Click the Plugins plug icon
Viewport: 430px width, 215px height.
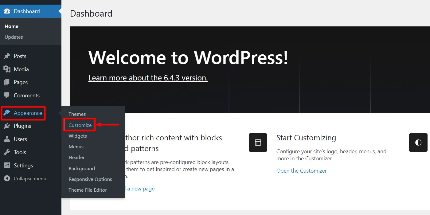pos(7,126)
